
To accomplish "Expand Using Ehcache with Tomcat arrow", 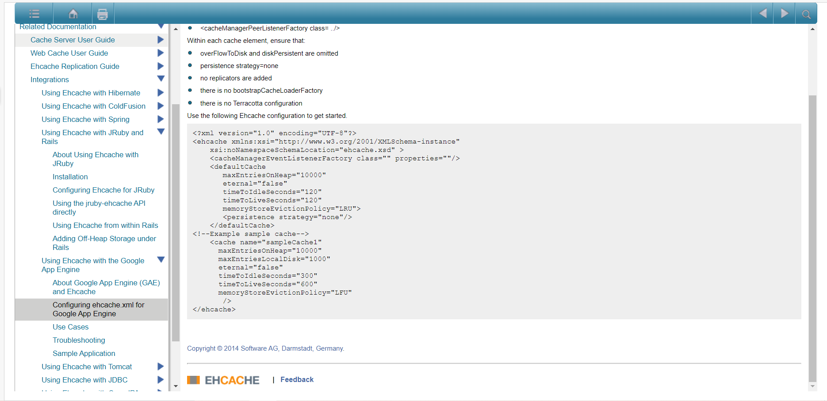I will point(161,367).
